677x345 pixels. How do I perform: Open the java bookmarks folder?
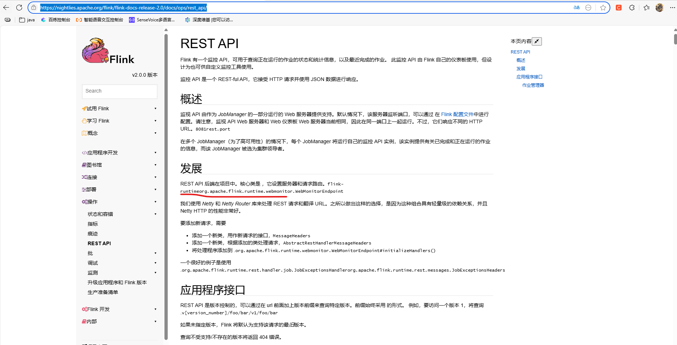[27, 20]
